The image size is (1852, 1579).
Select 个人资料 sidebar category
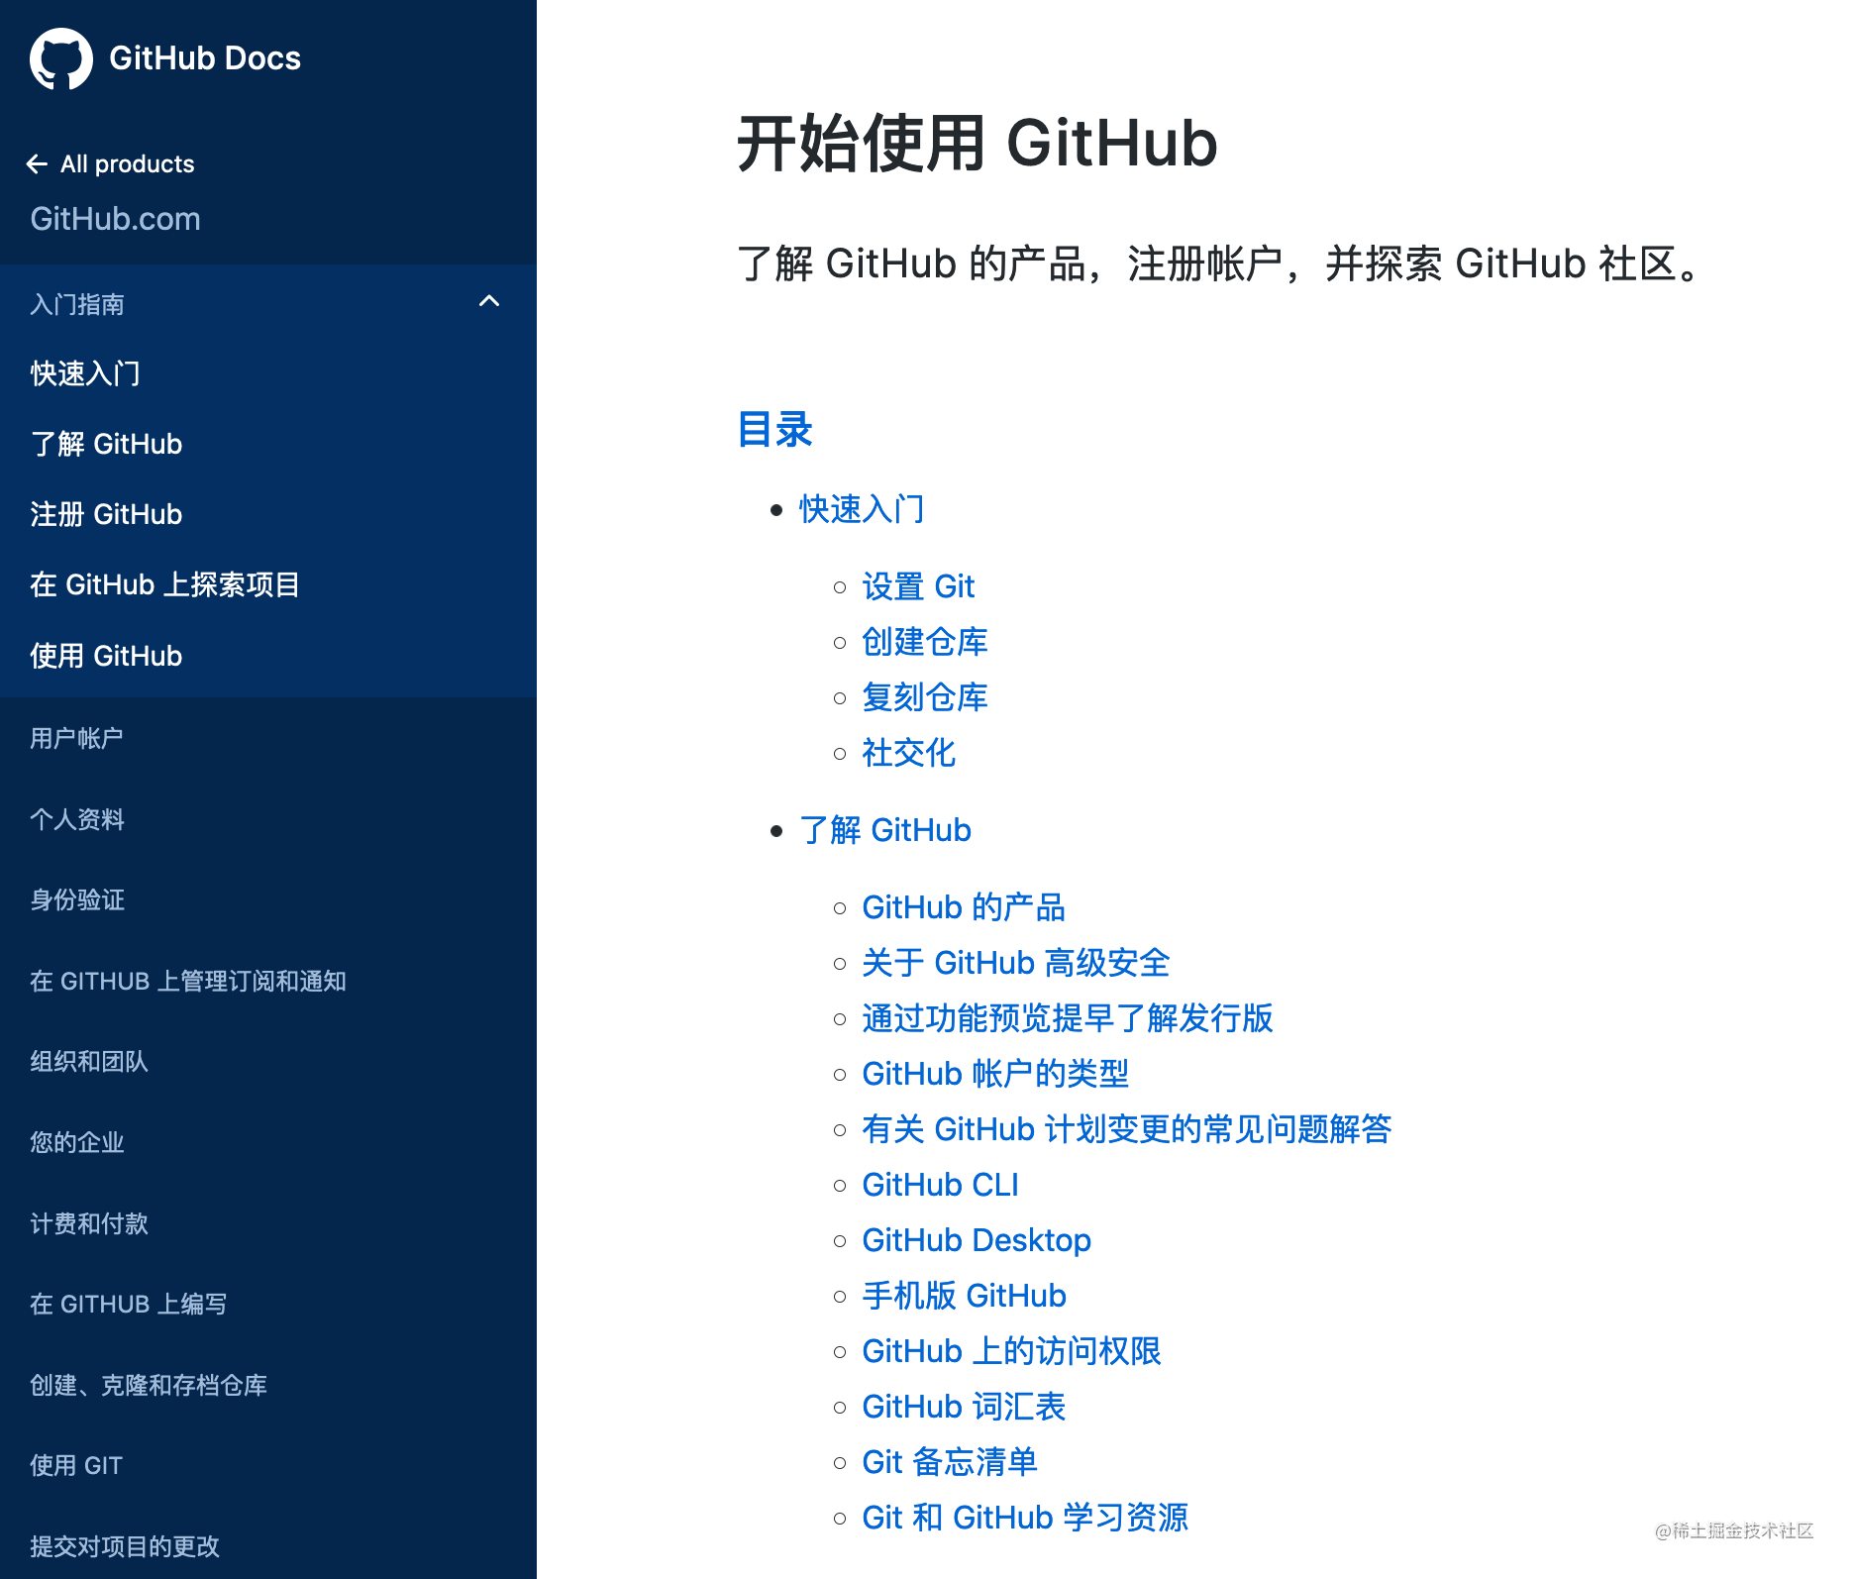(77, 819)
